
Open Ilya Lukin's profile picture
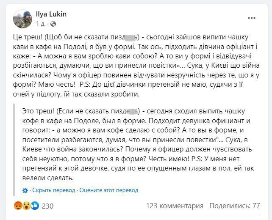[22, 19]
